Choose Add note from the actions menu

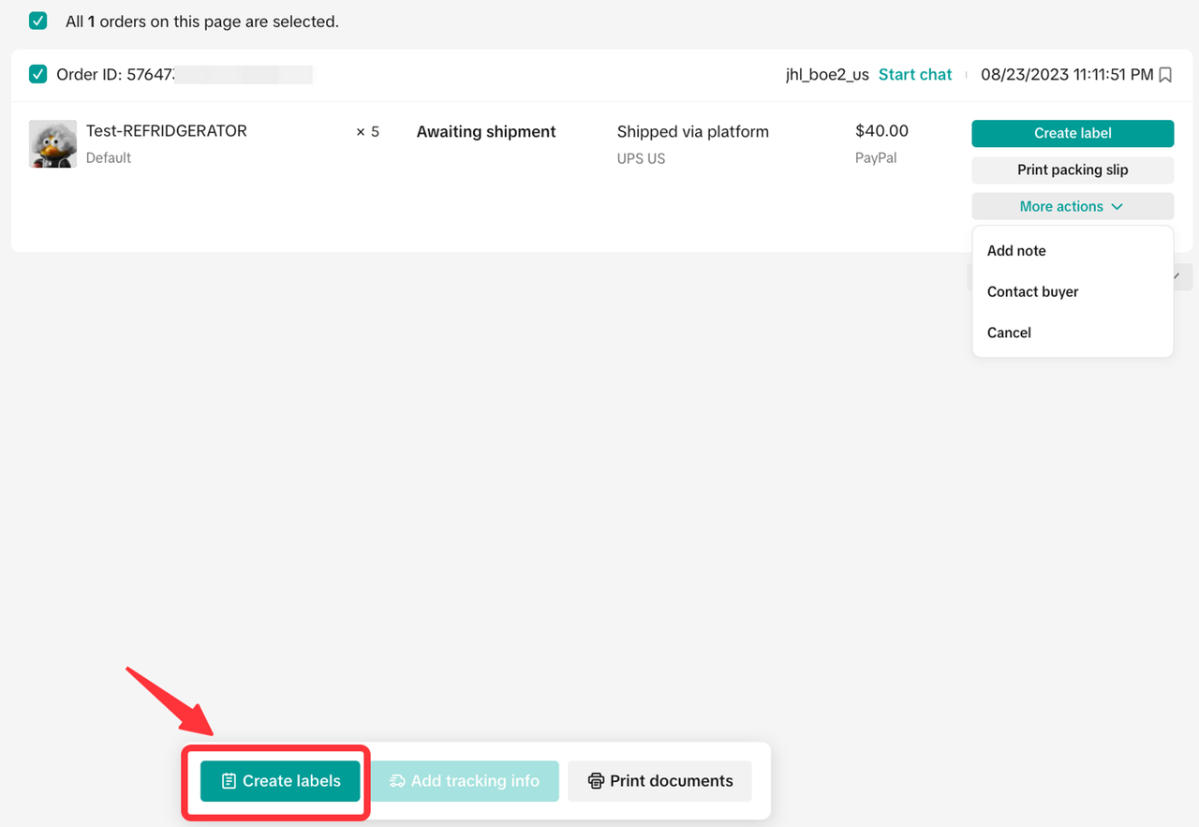(x=1016, y=251)
